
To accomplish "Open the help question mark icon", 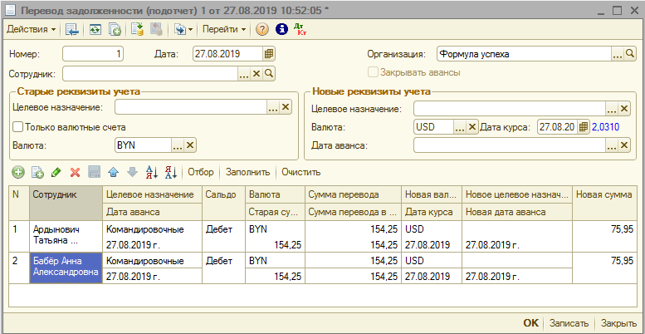I will click(262, 29).
